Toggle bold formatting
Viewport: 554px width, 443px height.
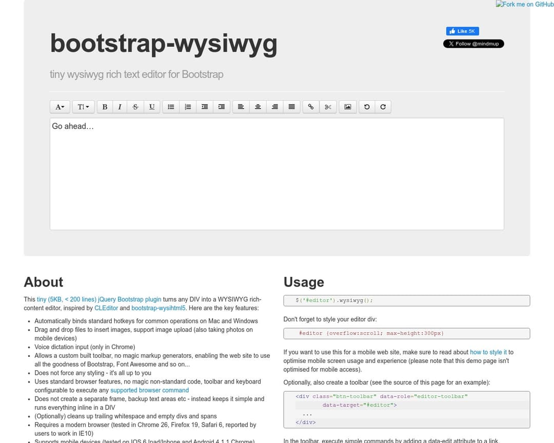[105, 107]
